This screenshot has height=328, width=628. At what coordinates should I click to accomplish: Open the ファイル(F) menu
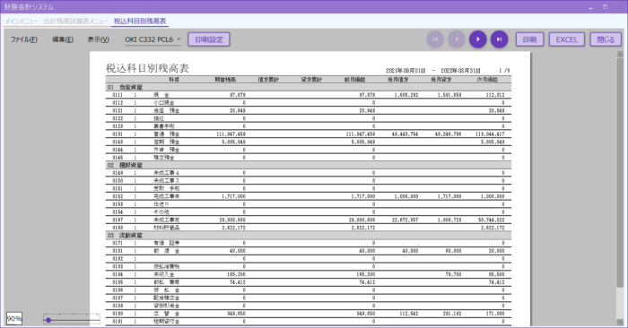click(24, 39)
